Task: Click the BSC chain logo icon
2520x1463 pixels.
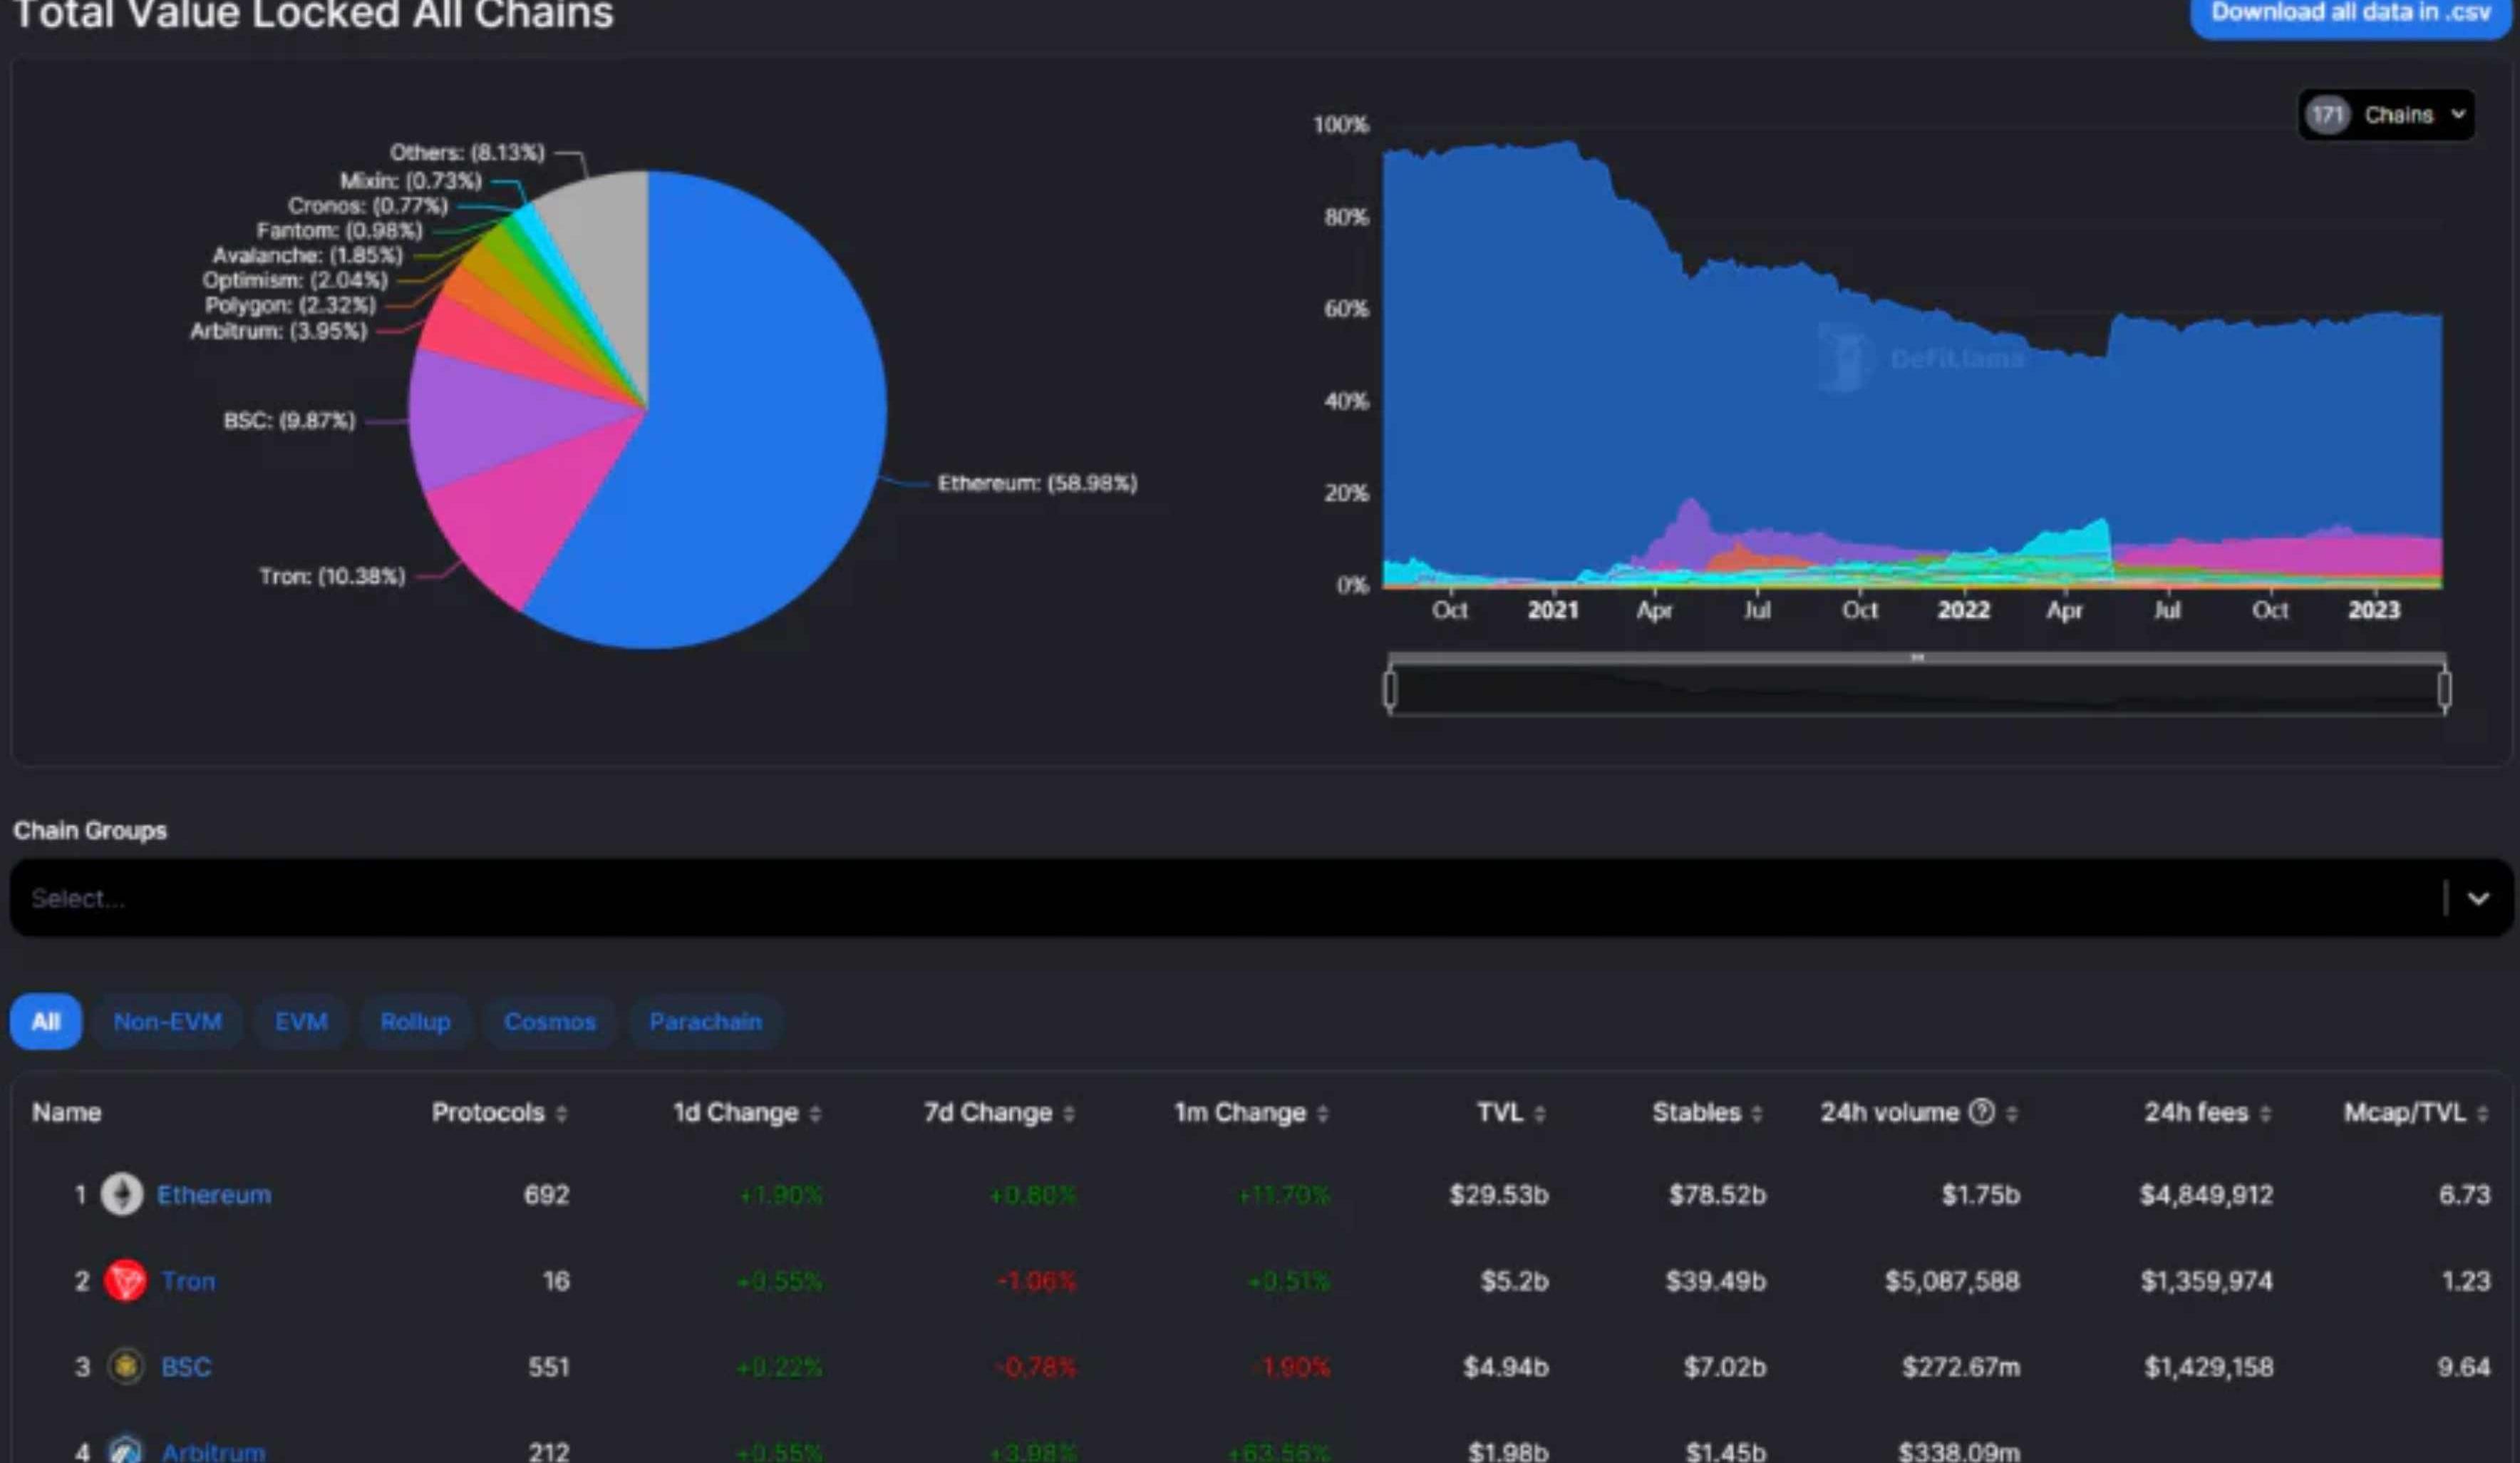Action: (126, 1366)
